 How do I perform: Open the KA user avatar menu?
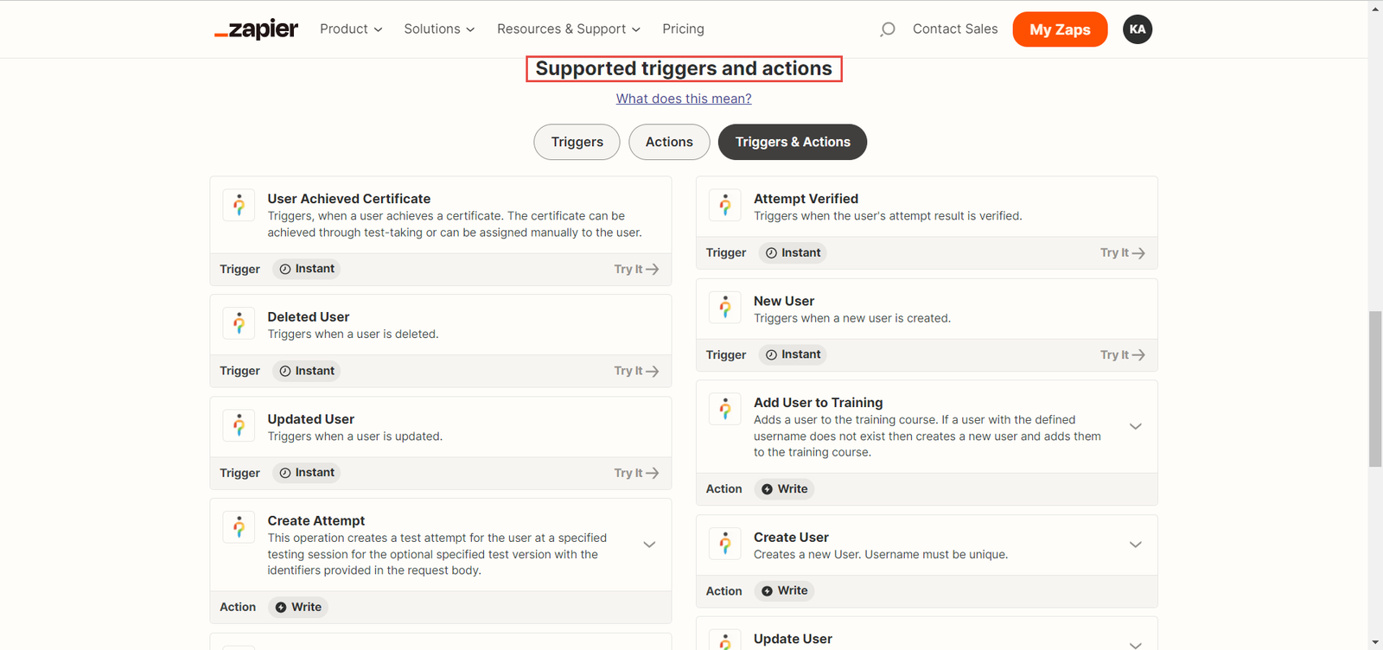click(x=1137, y=29)
